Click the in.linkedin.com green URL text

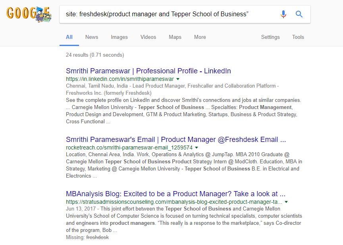(120, 79)
